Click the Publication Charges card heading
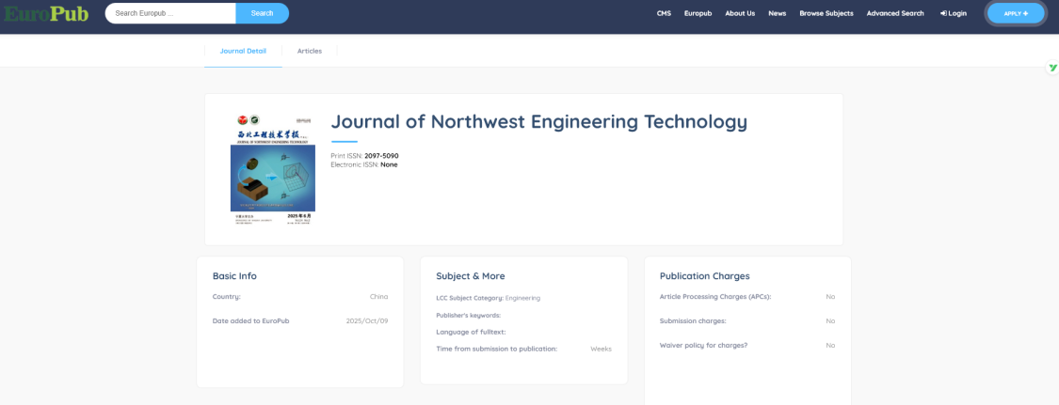1059x405 pixels. point(704,276)
